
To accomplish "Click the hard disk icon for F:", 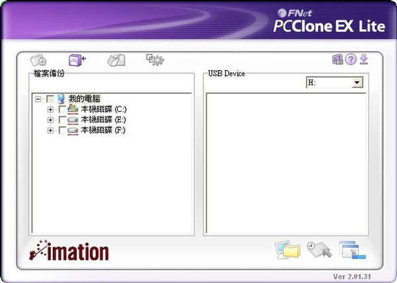I will click(x=73, y=130).
